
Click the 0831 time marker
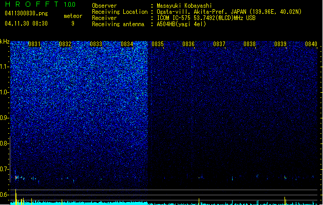[34, 44]
